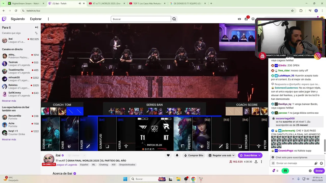Click Chrome icon in taskbar
326x183 pixels.
(193, 179)
